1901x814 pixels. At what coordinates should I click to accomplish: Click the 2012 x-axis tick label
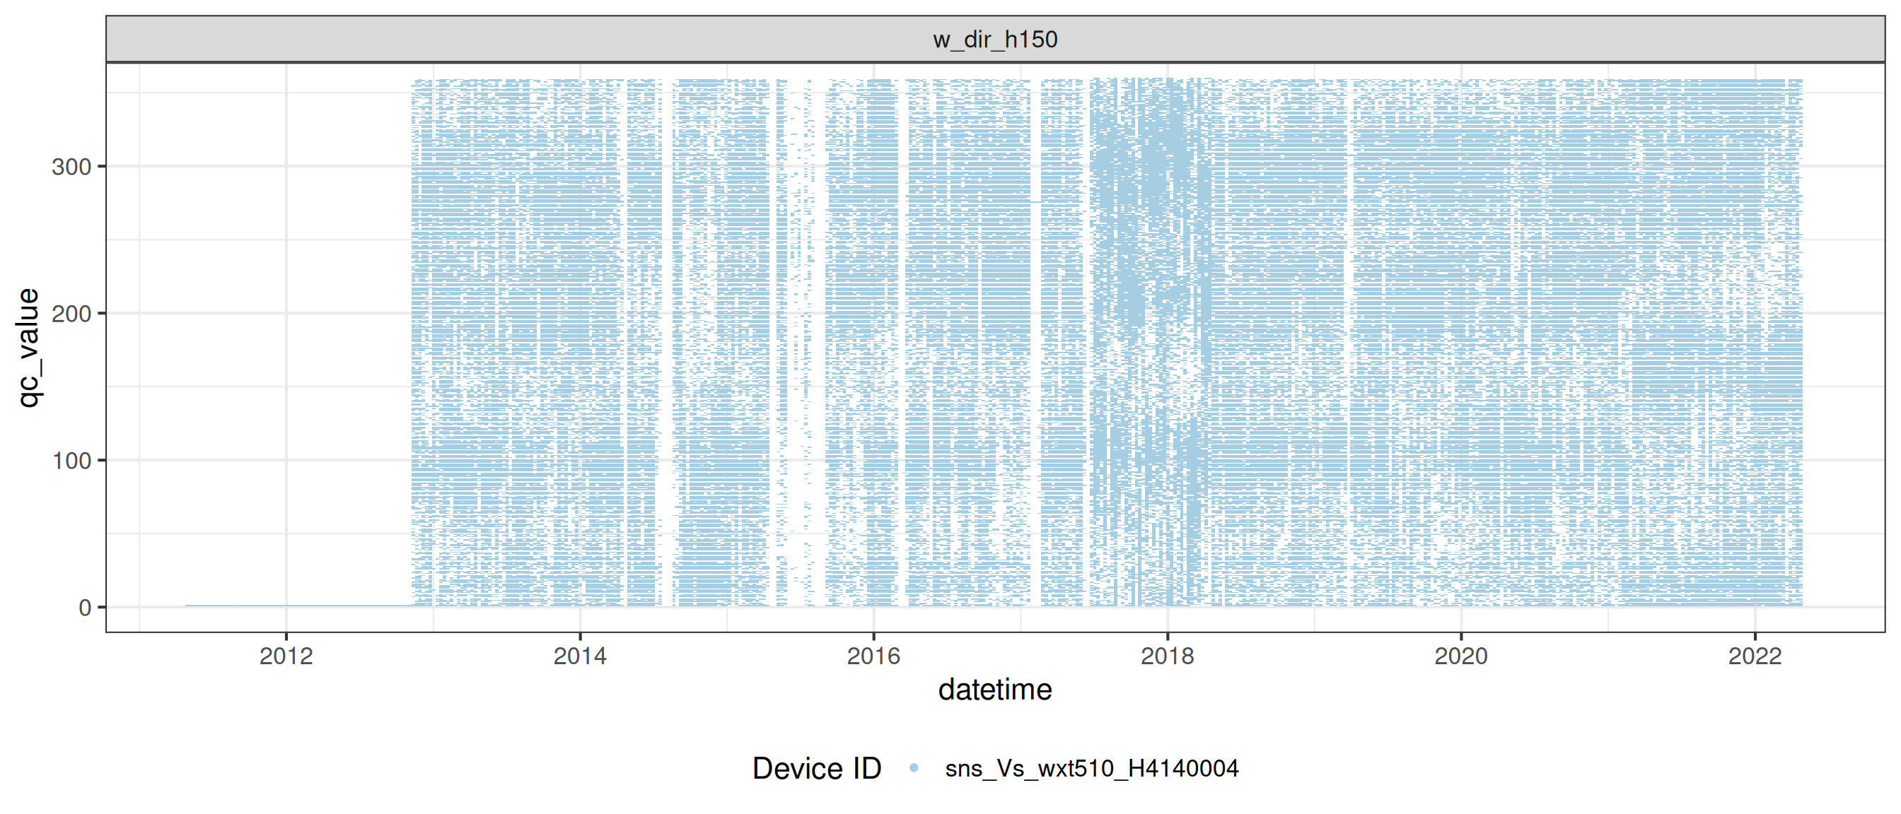[x=286, y=656]
